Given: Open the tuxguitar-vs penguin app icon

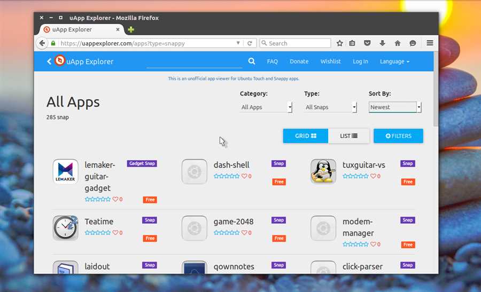Looking at the screenshot, I should (323, 171).
